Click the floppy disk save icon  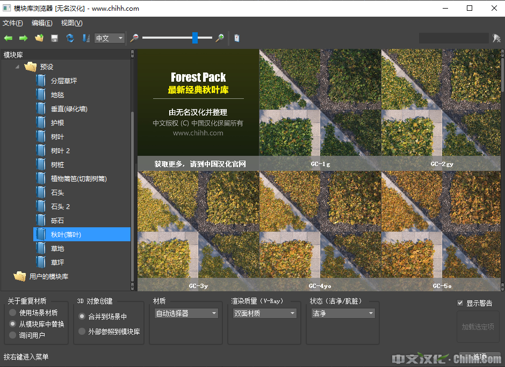(54, 38)
